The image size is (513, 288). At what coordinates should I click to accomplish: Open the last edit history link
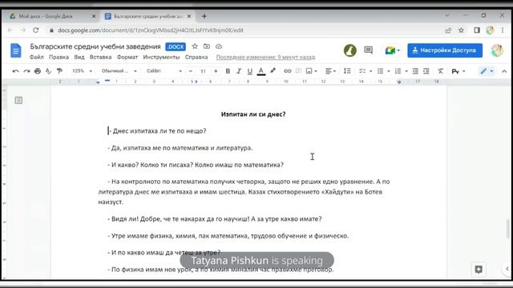[x=265, y=57]
